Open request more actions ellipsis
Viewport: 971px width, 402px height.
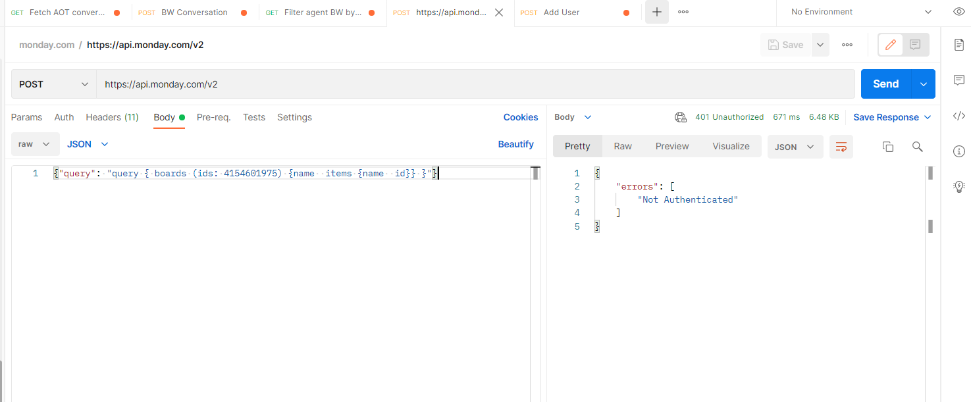[x=847, y=45]
